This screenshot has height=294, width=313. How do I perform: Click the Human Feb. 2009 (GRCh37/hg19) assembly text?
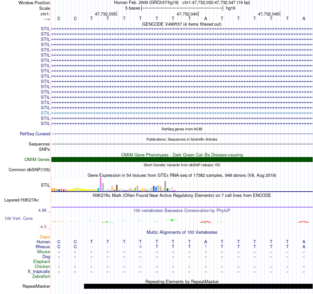click(146, 3)
